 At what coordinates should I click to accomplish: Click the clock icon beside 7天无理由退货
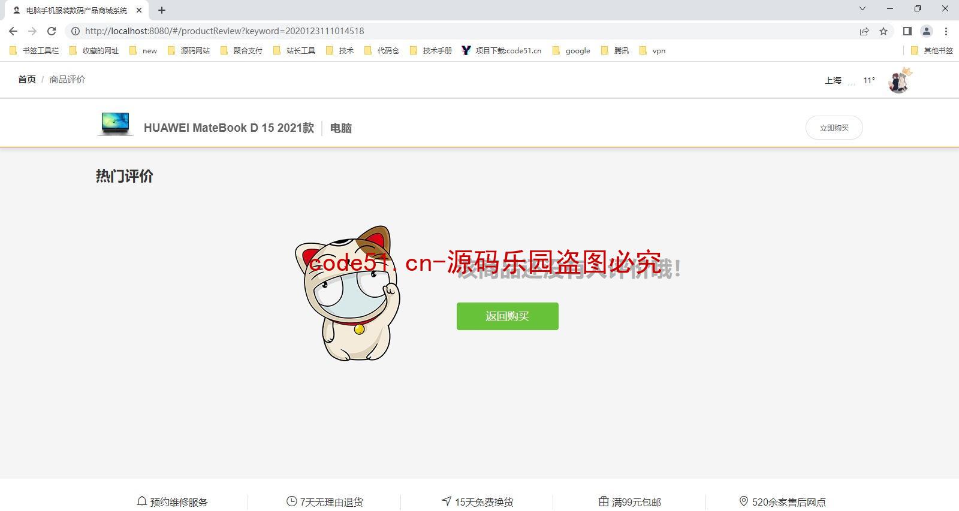click(x=292, y=501)
